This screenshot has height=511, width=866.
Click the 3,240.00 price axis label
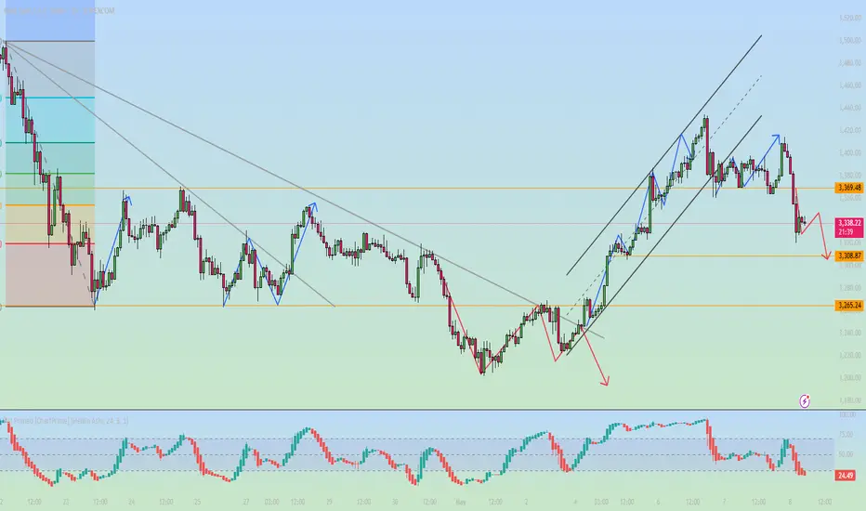[850, 333]
